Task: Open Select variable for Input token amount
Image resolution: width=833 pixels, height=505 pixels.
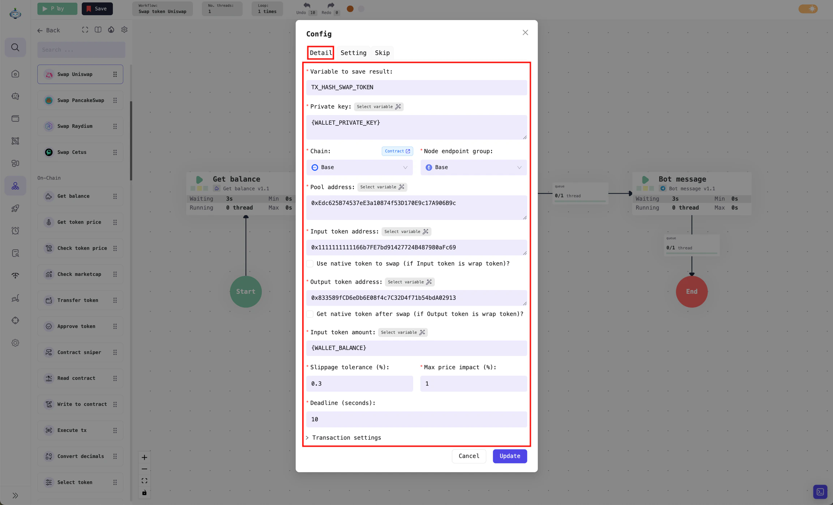Action: (403, 332)
